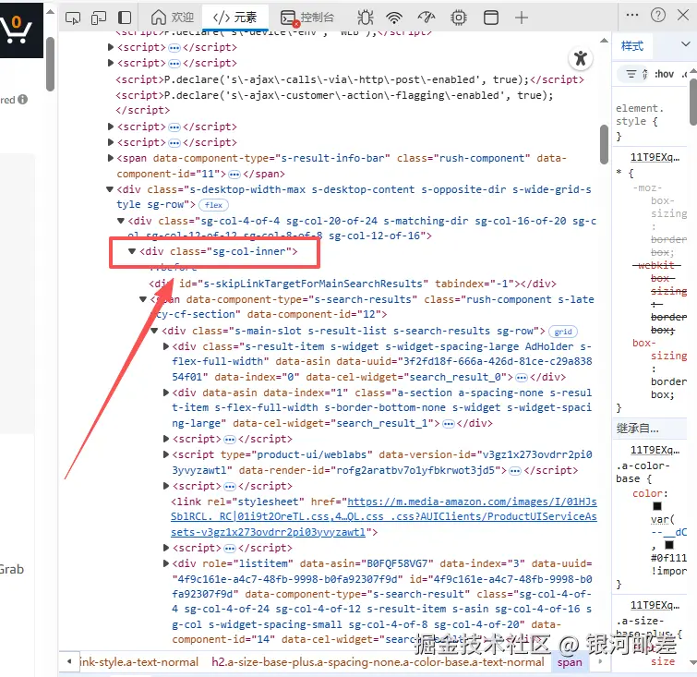Expand ellipsis of first collapsed script node

[x=174, y=48]
